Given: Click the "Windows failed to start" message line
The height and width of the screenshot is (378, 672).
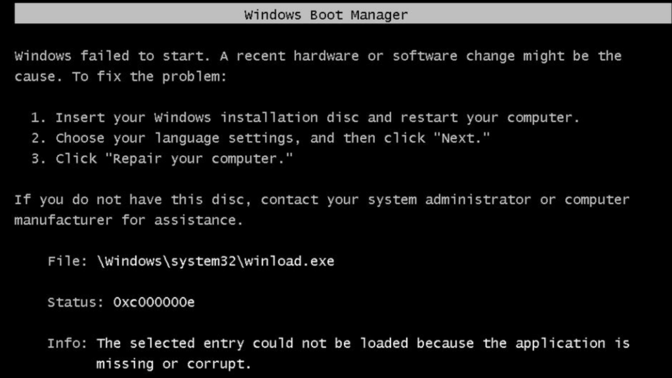Looking at the screenshot, I should 318,56.
